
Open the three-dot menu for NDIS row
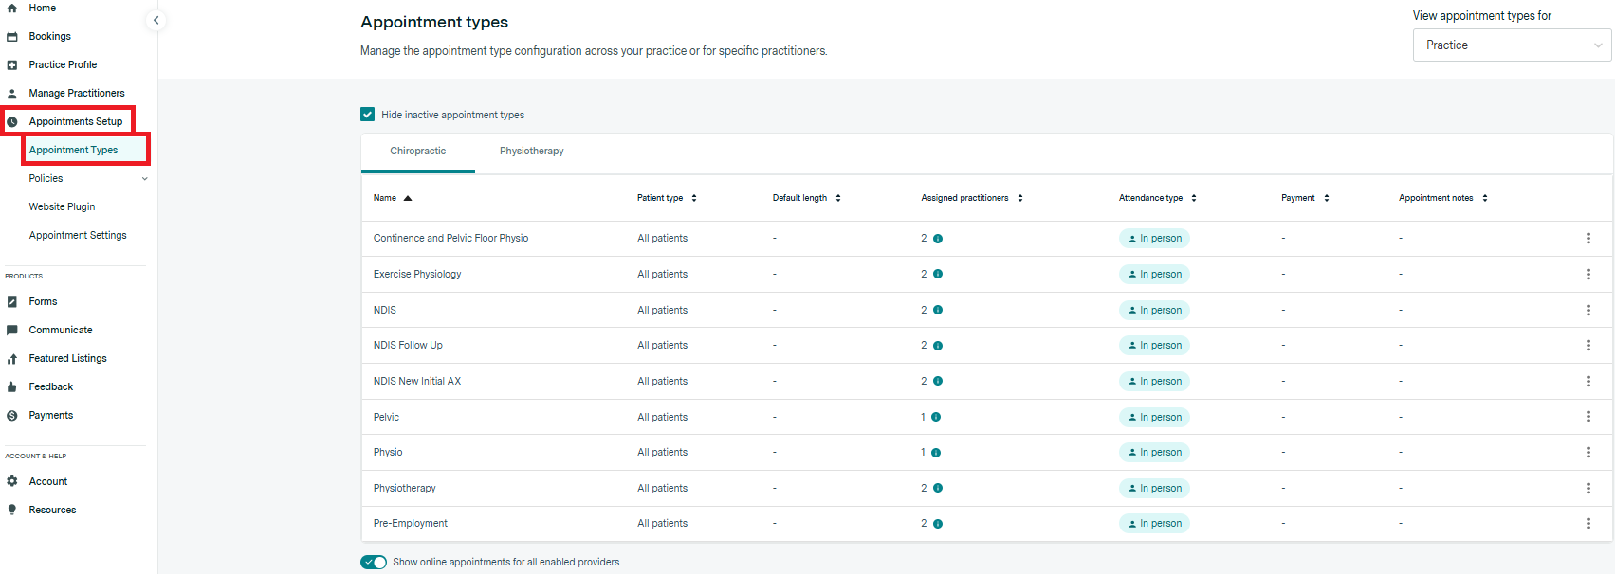coord(1588,310)
